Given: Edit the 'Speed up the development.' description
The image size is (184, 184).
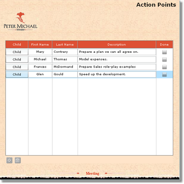Looking at the screenshot, I should click(x=117, y=74).
